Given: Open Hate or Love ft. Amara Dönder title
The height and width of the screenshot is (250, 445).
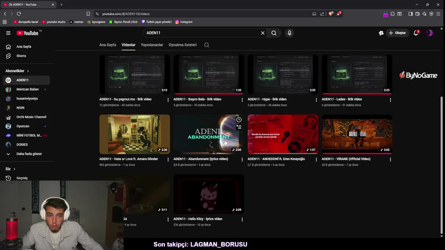Looking at the screenshot, I should [129, 159].
